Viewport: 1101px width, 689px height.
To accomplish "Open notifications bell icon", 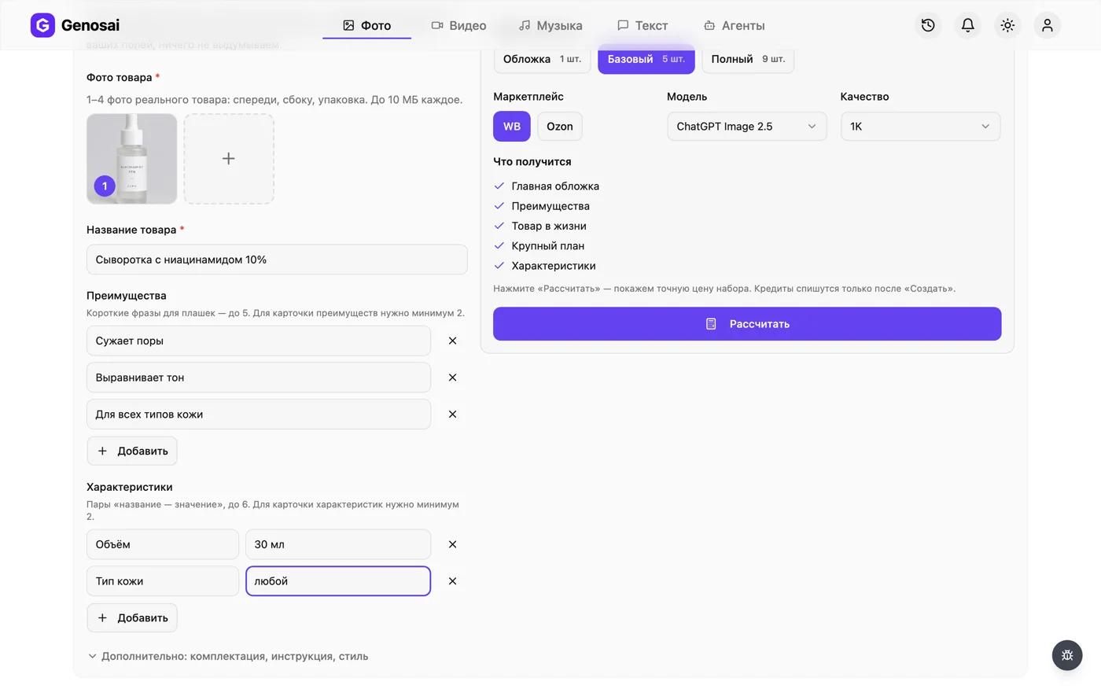I will (x=967, y=25).
